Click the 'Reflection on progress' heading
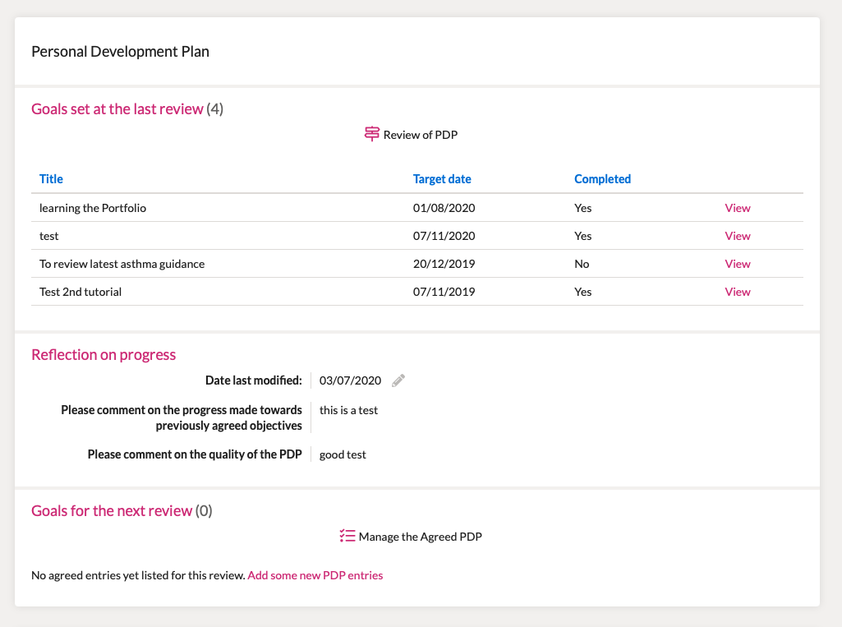This screenshot has height=627, width=842. [x=104, y=355]
